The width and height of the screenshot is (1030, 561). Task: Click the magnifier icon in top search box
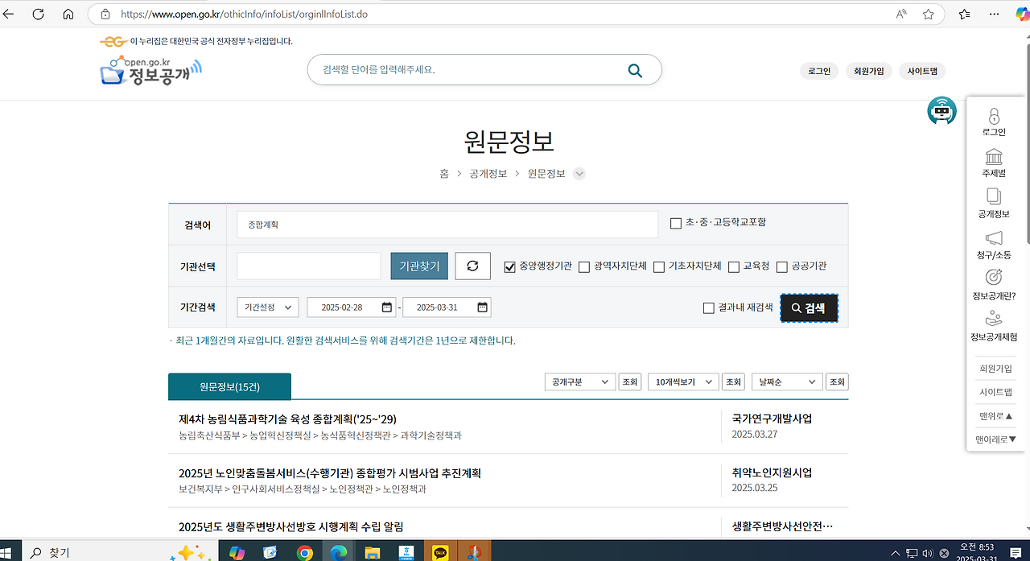click(635, 70)
